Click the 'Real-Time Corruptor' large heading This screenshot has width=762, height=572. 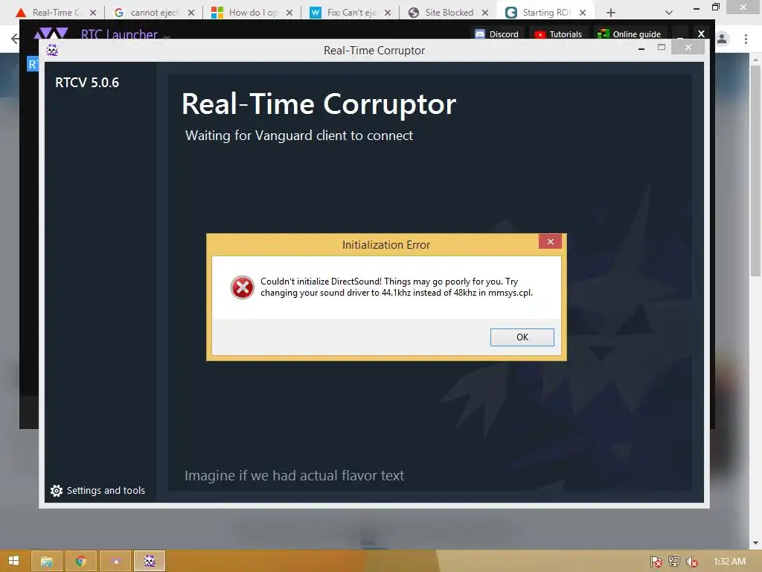coord(318,104)
